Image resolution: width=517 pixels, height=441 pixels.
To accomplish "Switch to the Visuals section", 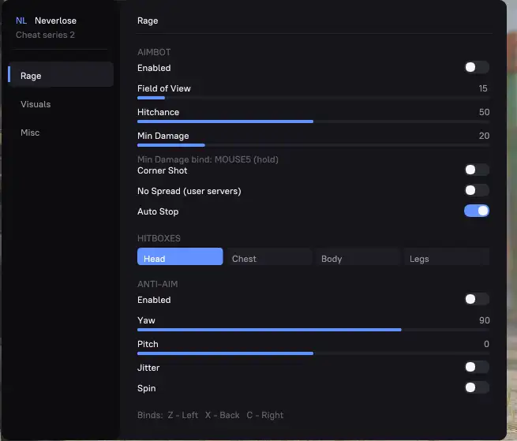I will pos(36,104).
